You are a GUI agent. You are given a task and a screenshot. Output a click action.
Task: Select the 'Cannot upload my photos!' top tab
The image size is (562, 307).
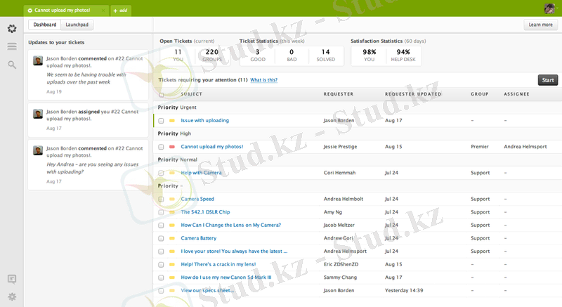pos(66,11)
